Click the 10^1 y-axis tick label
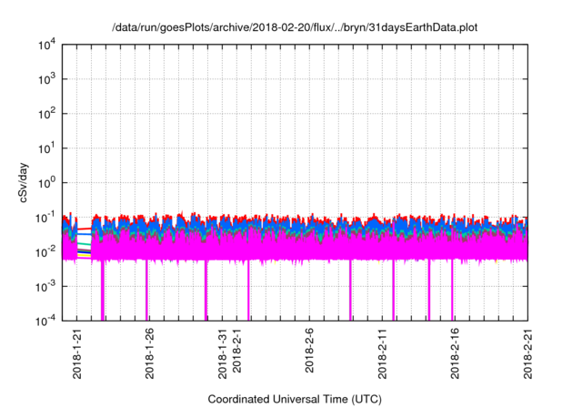 click(46, 148)
